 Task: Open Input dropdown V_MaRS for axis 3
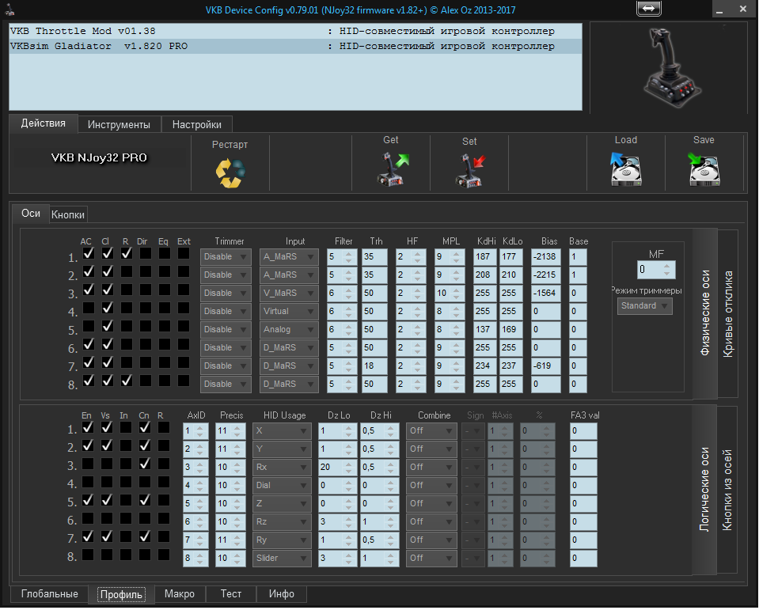289,294
